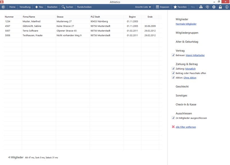Image resolution: width=230 pixels, height=165 pixels.
Task: Click the magnifier Suchen icon
Action: [63, 7]
